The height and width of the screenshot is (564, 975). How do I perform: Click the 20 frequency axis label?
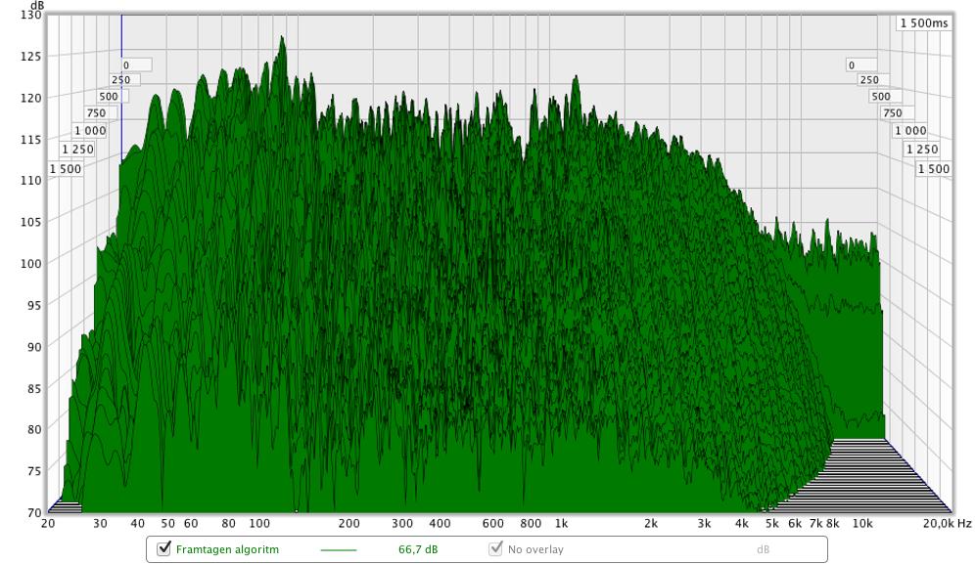[48, 524]
